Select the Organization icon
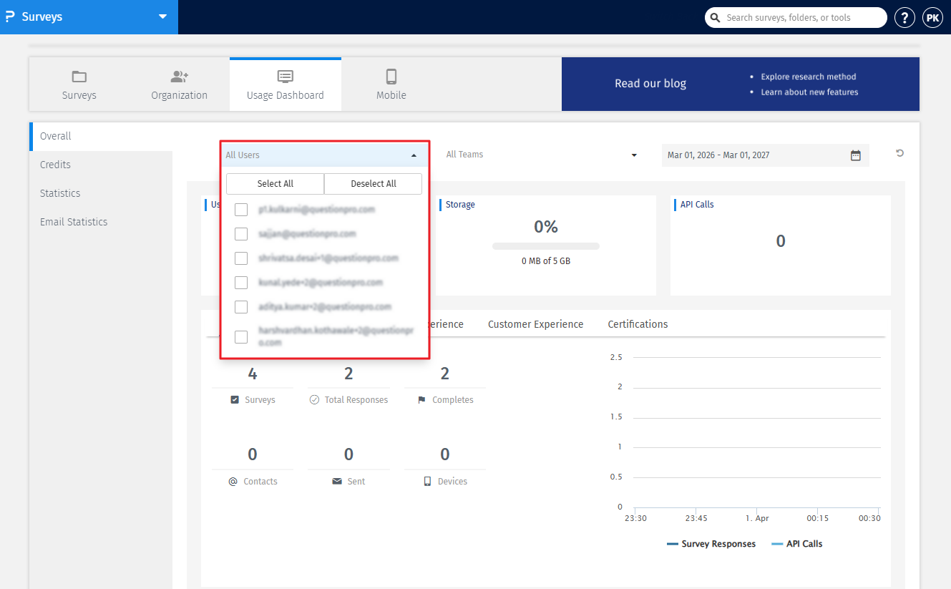The width and height of the screenshot is (951, 589). pyautogui.click(x=179, y=76)
